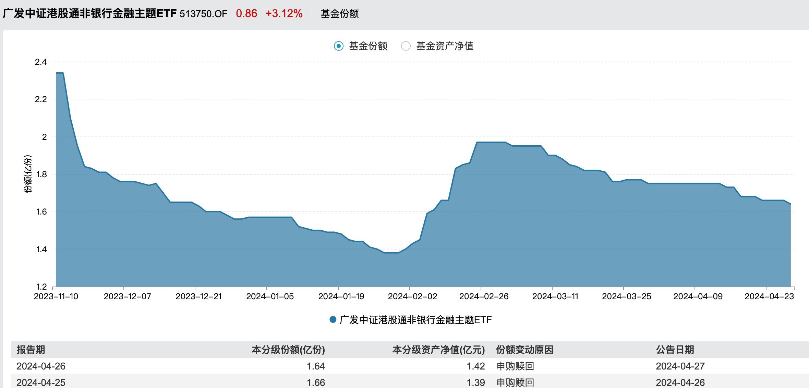Select the 基金资产净值 radio button
This screenshot has width=809, height=388.
tap(406, 46)
